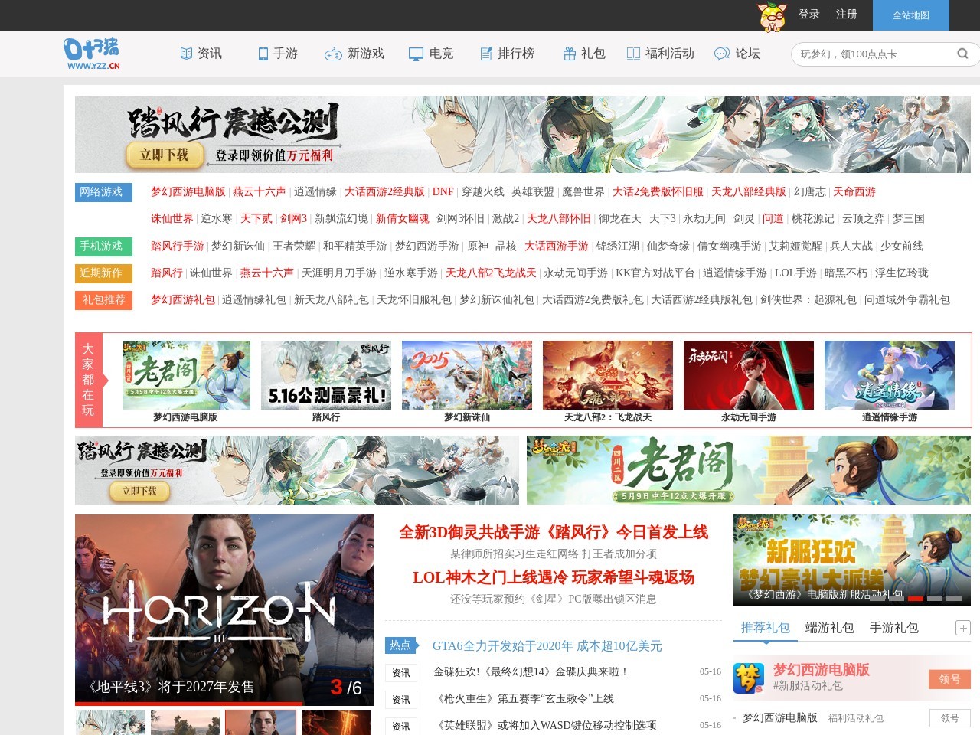This screenshot has height=735, width=980.
Task: Click the search magnifier icon
Action: tap(962, 54)
